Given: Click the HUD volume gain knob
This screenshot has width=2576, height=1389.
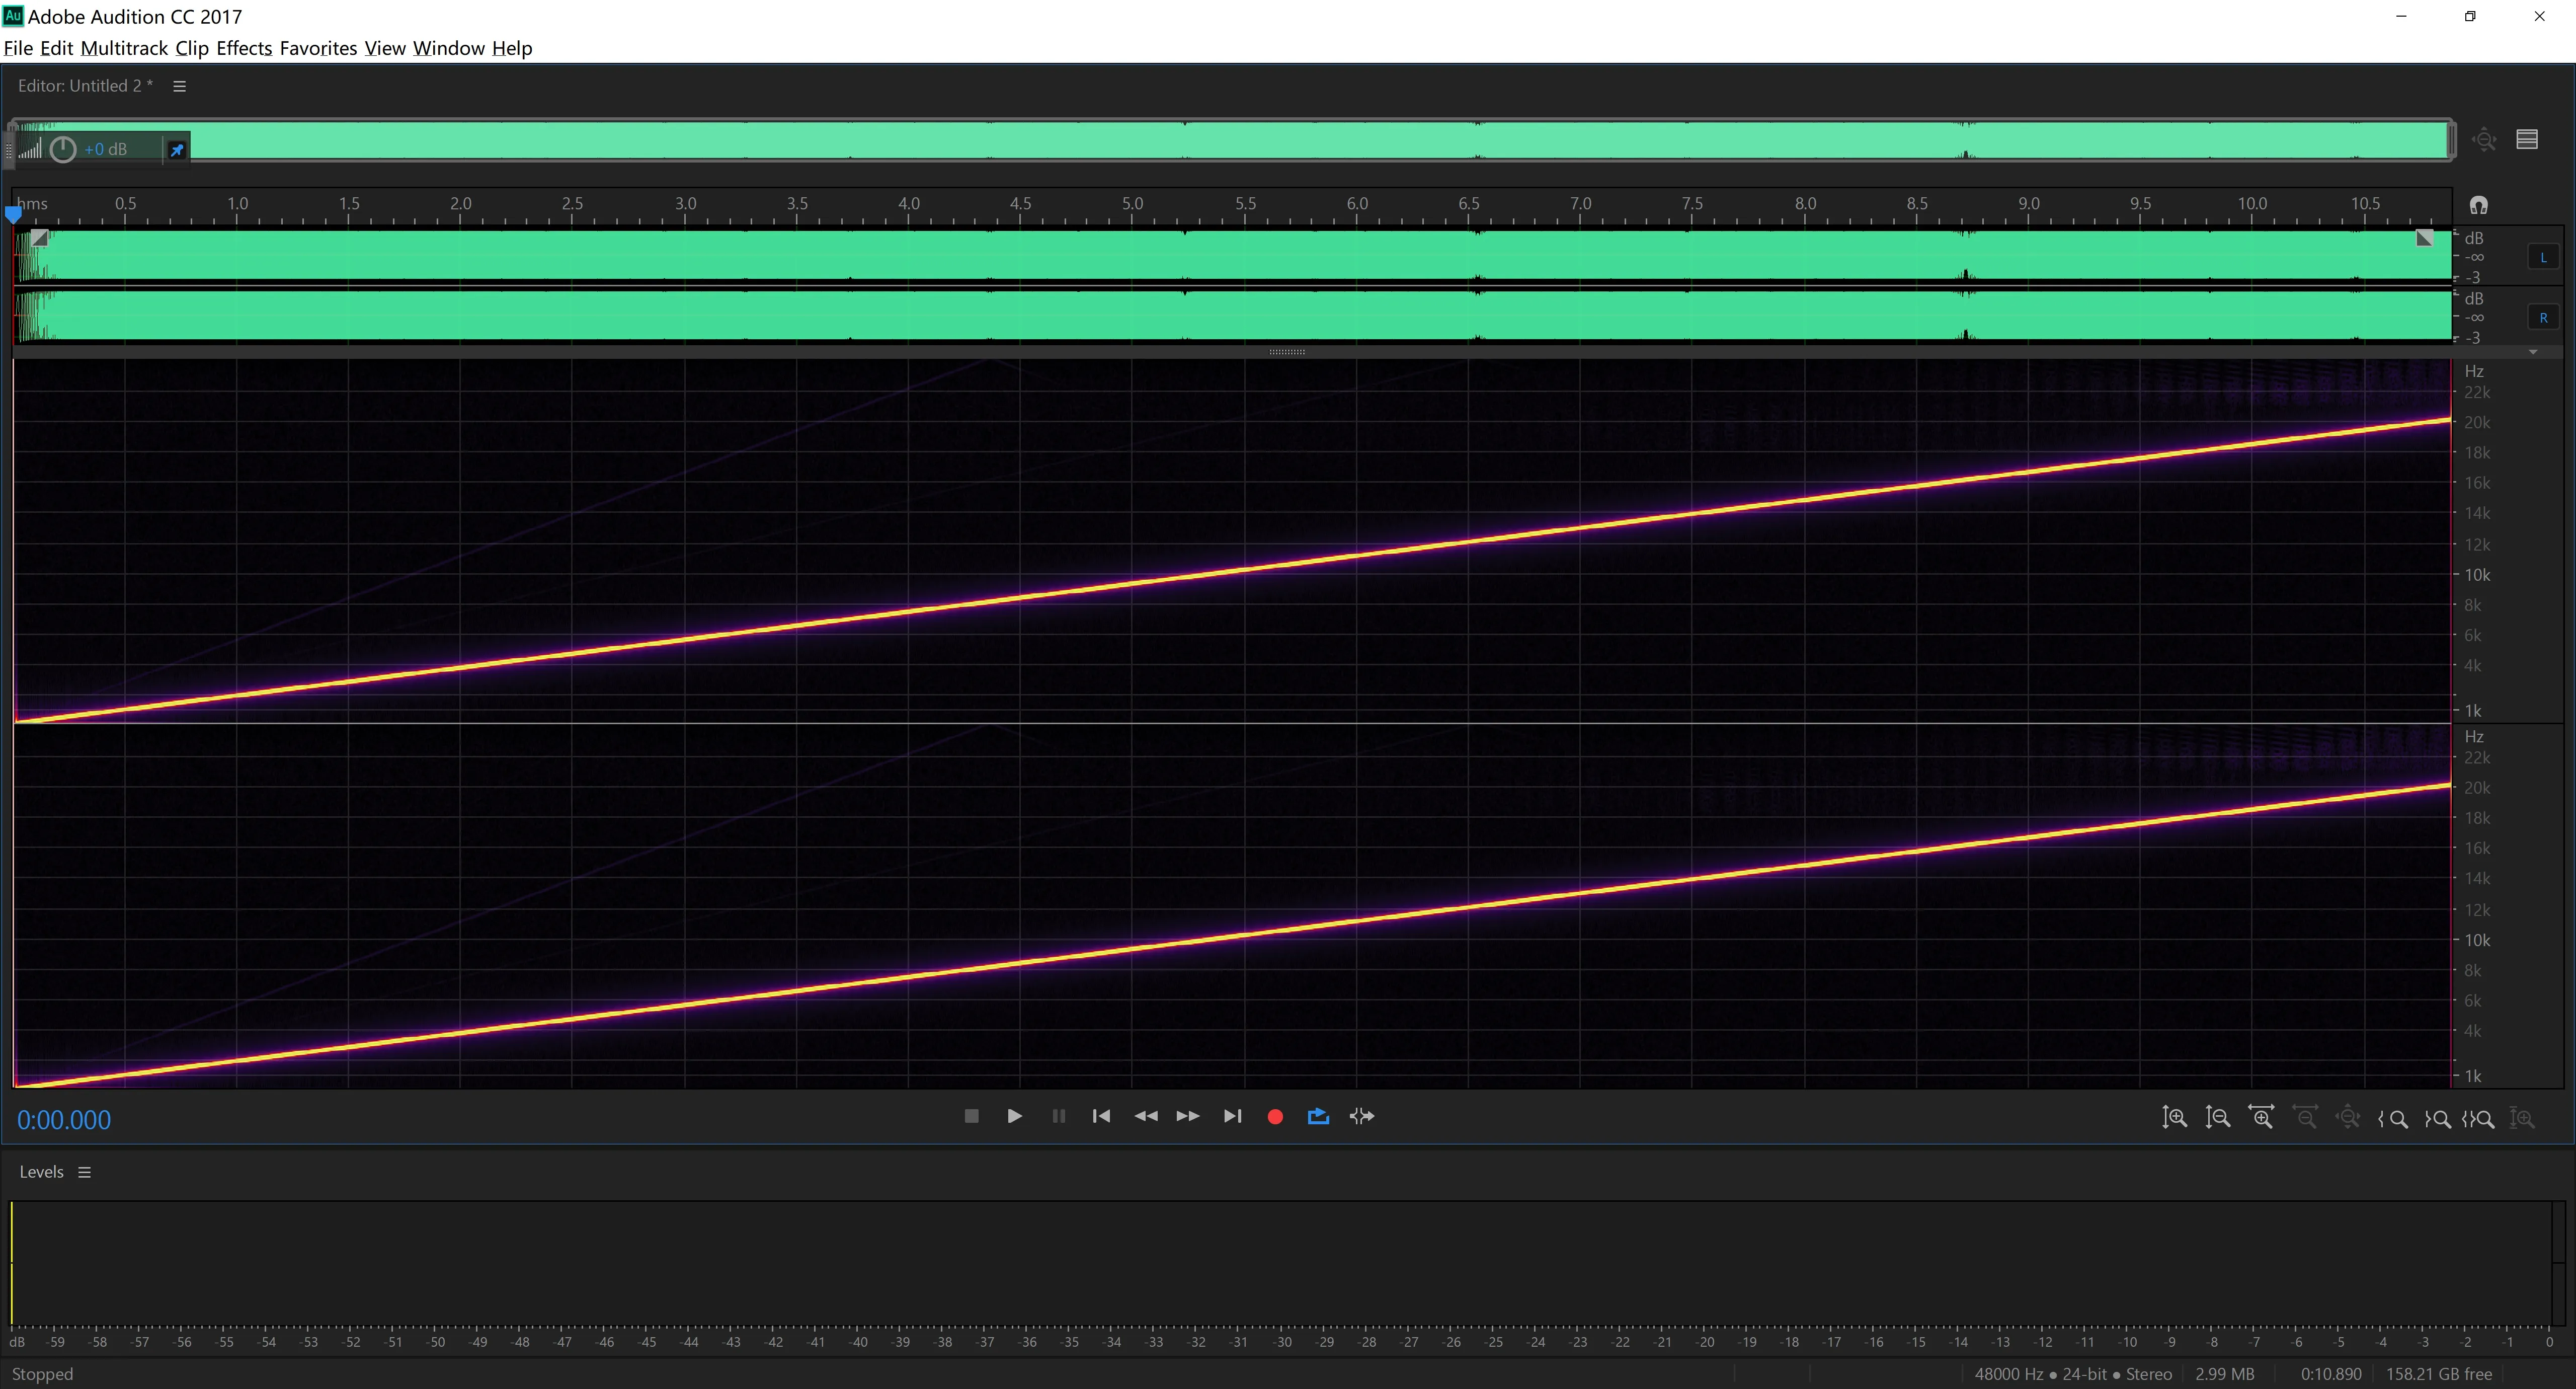Looking at the screenshot, I should pyautogui.click(x=63, y=149).
